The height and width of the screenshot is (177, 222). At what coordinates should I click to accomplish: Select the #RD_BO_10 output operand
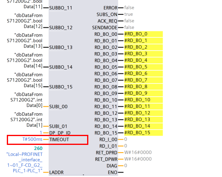point(143,100)
